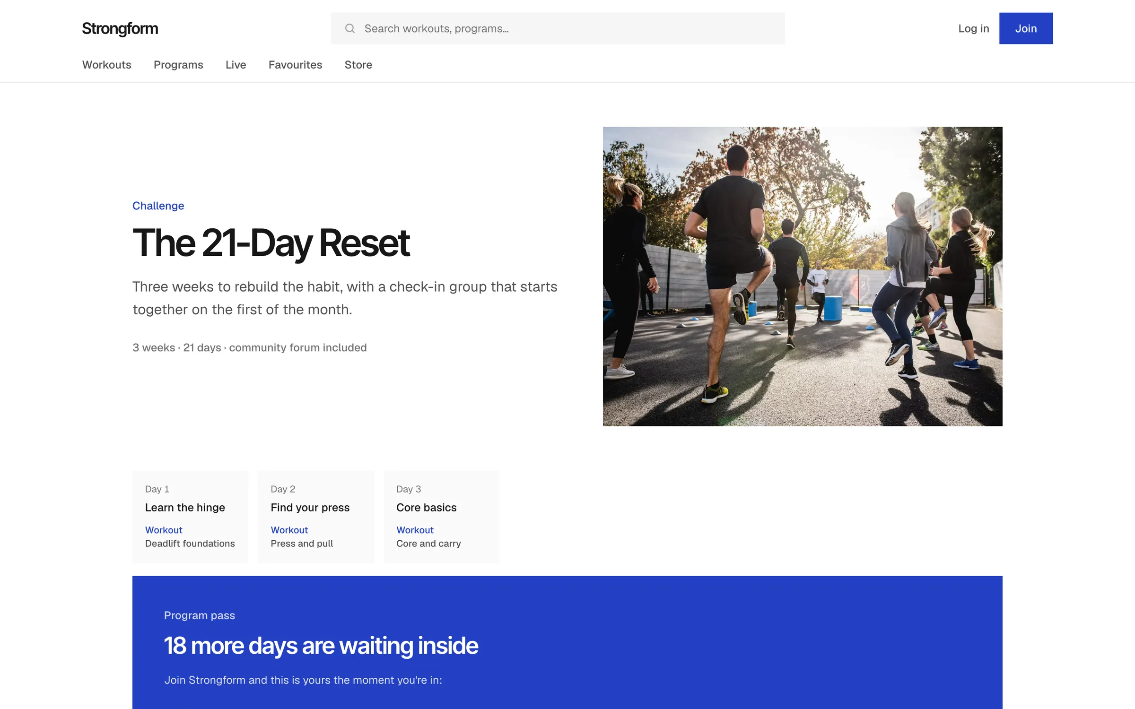1135x709 pixels.
Task: Visit the Store nav item
Action: pos(358,65)
